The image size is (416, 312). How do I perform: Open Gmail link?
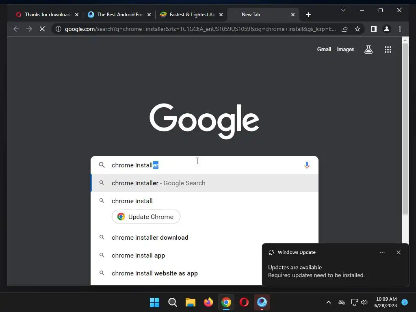[x=324, y=49]
